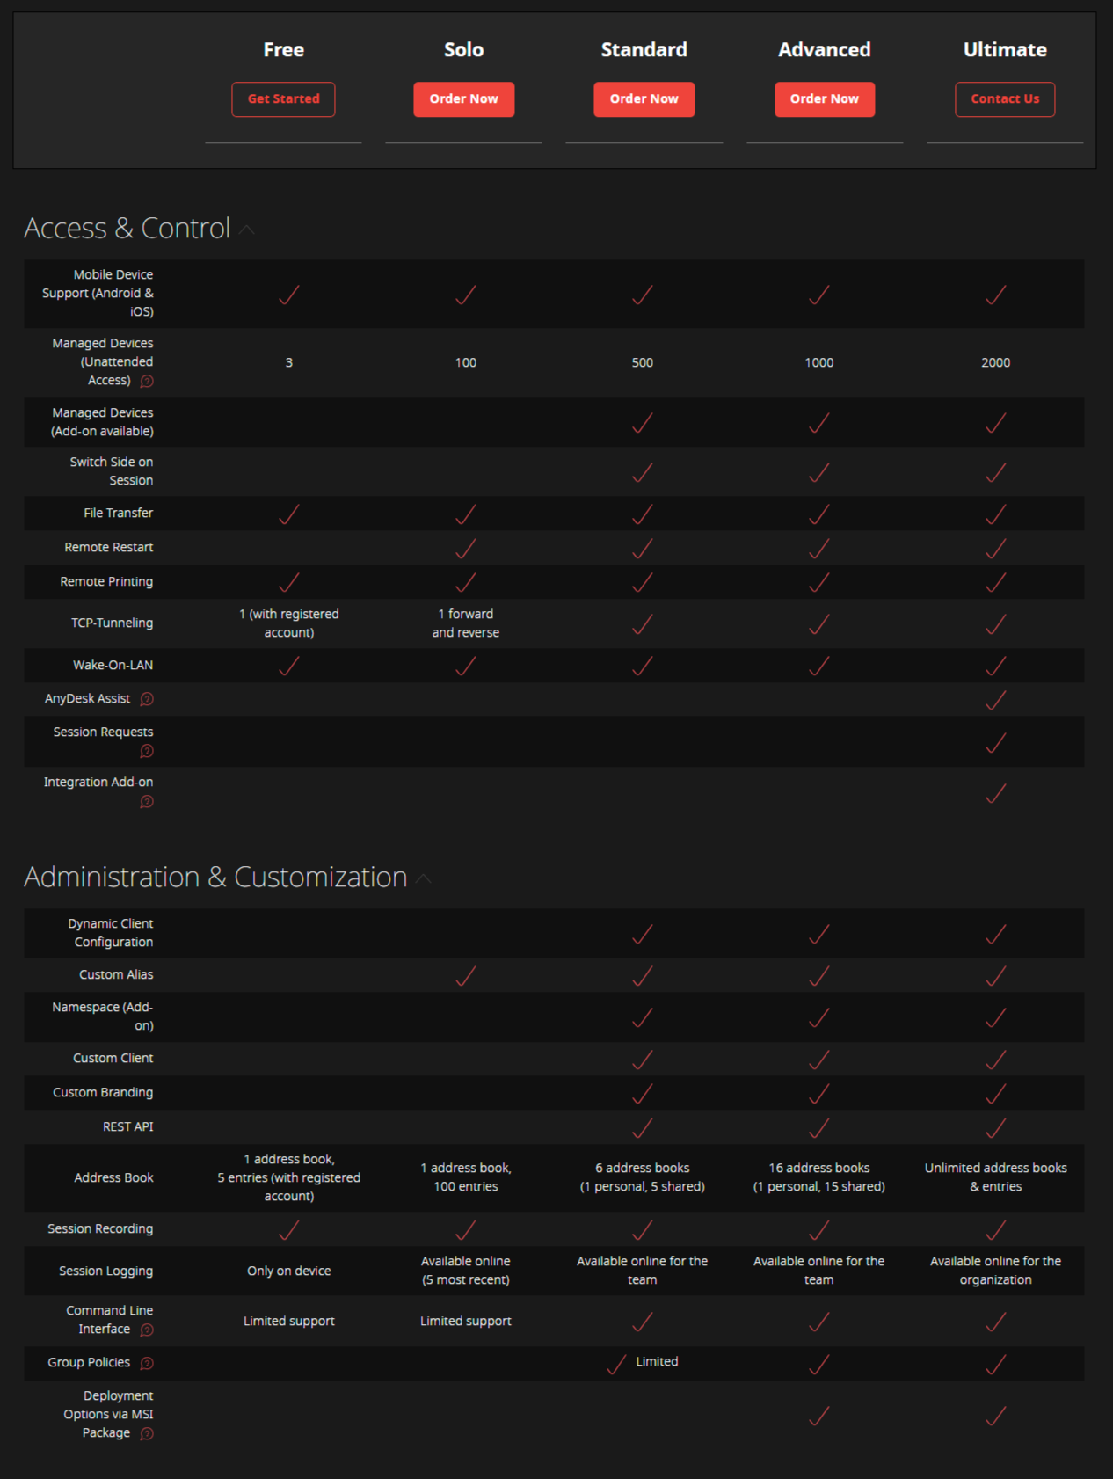Screen dimensions: 1113x1479
Task: Click the Get Started button for Free
Action: 283,99
